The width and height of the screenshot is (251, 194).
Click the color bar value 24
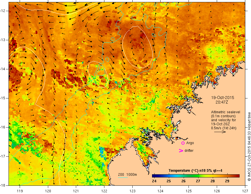154,181
